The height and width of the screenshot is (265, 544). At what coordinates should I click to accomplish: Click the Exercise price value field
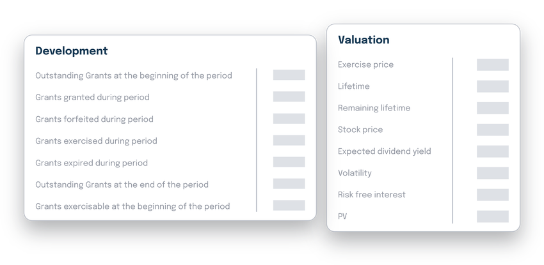(x=492, y=64)
